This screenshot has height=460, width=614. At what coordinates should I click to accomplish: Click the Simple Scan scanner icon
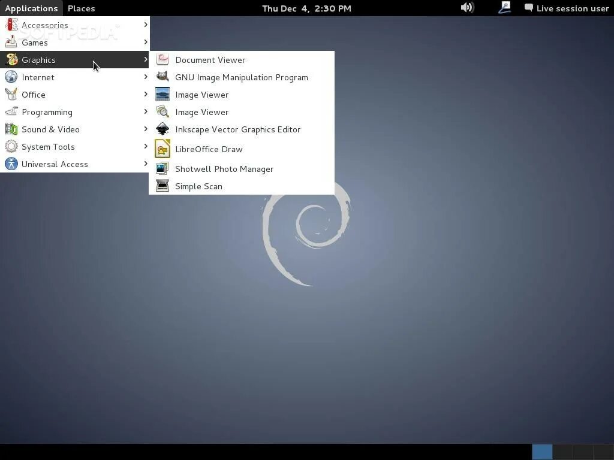point(162,186)
